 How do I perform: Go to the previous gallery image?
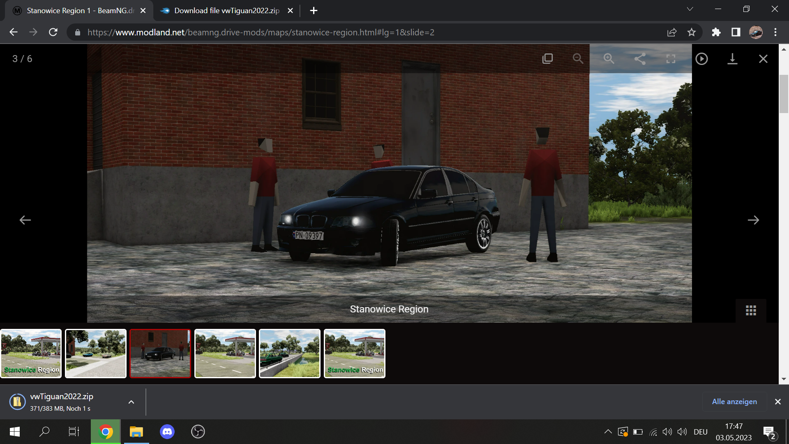pos(25,220)
